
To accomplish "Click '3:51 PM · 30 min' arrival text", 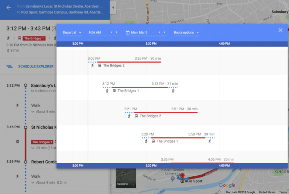I will click(184, 109).
